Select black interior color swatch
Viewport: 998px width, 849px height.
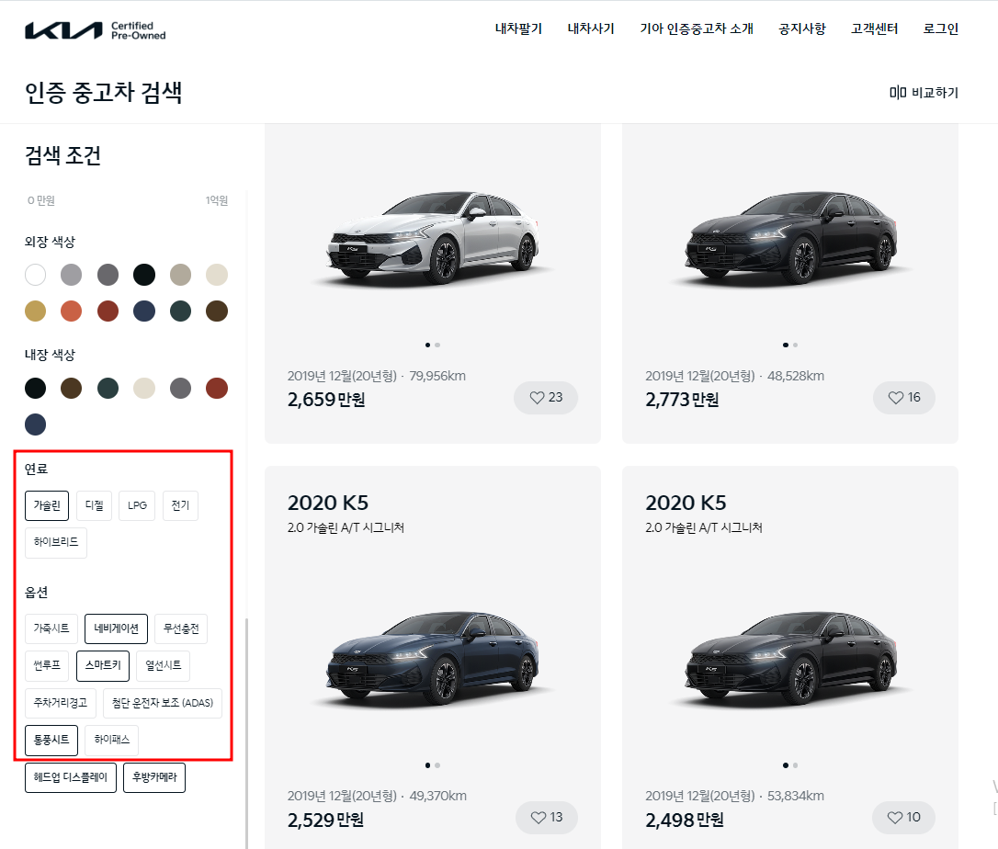point(35,389)
